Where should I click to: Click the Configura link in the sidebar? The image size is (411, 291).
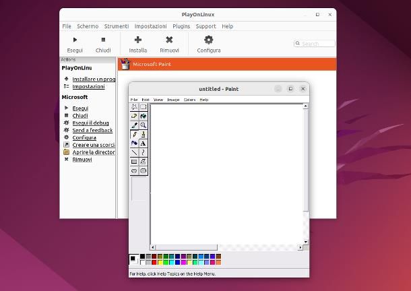(x=84, y=137)
